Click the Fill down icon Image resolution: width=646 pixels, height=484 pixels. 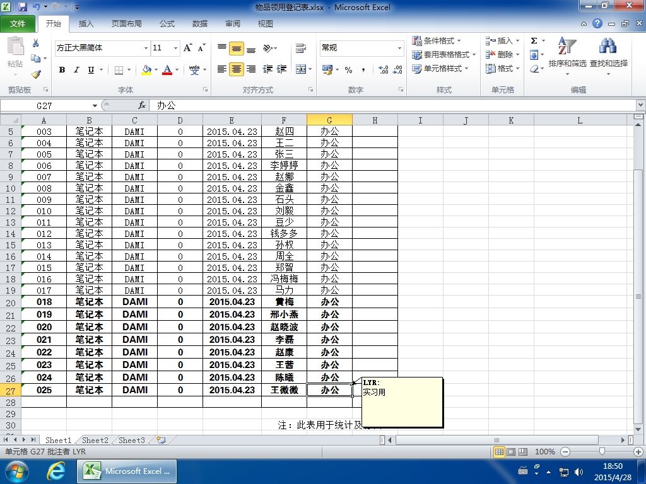pos(534,54)
